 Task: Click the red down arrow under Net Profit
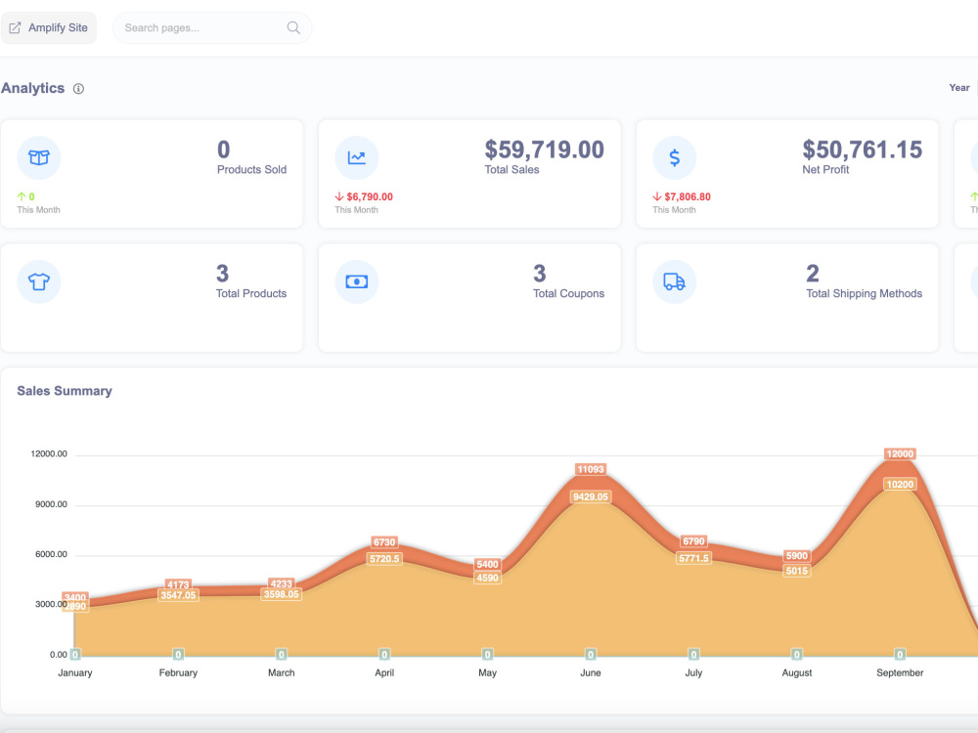pos(655,195)
